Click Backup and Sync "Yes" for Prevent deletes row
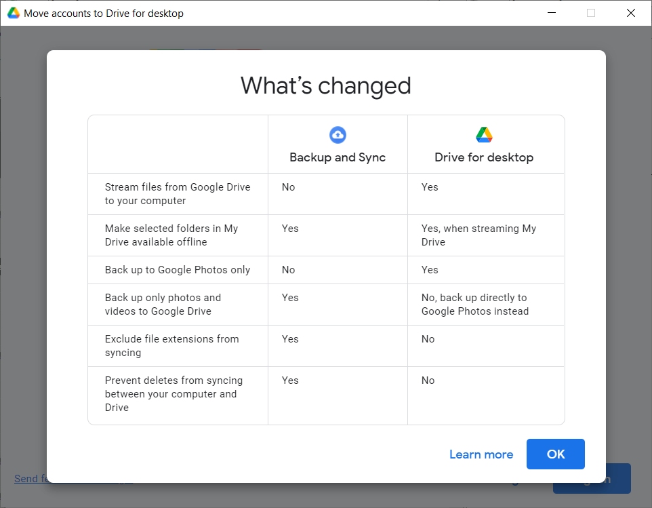 pyautogui.click(x=290, y=380)
